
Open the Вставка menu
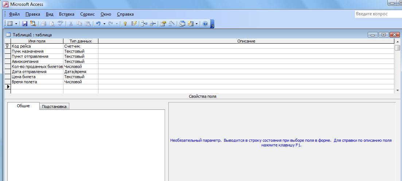coord(67,14)
